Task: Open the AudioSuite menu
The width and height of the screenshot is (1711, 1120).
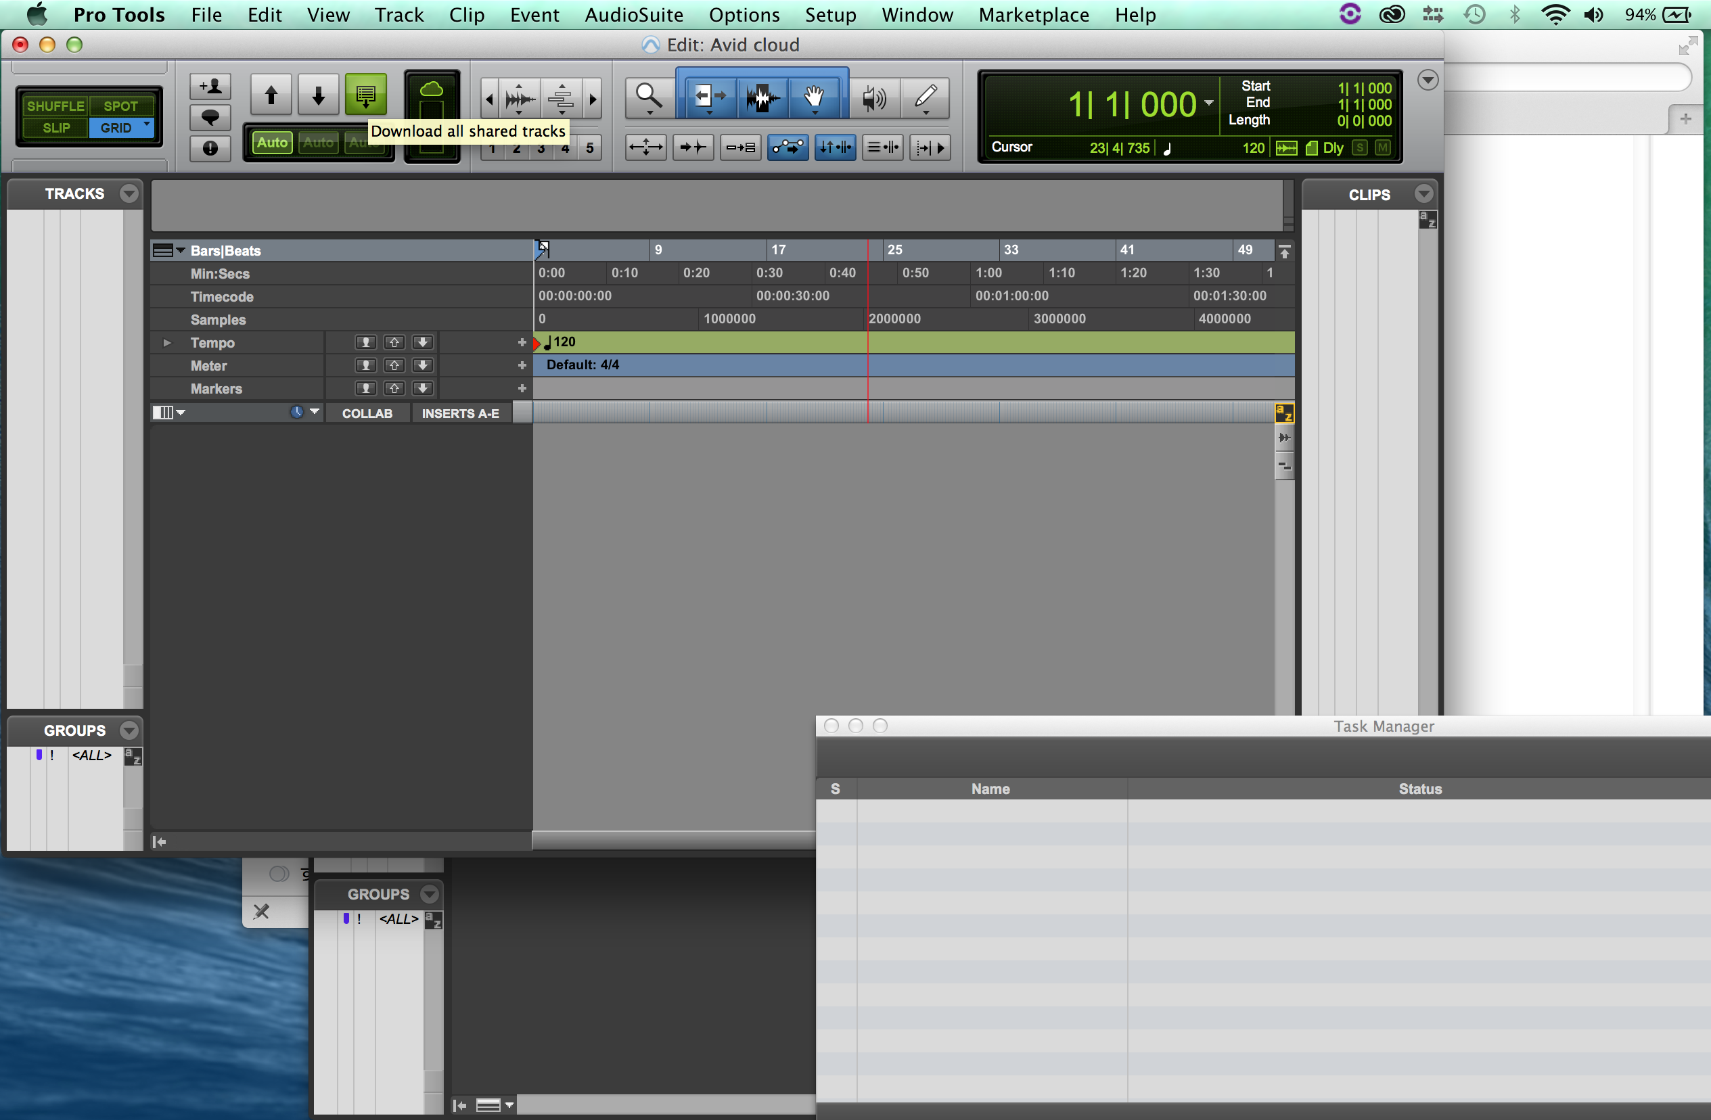Action: pyautogui.click(x=633, y=14)
